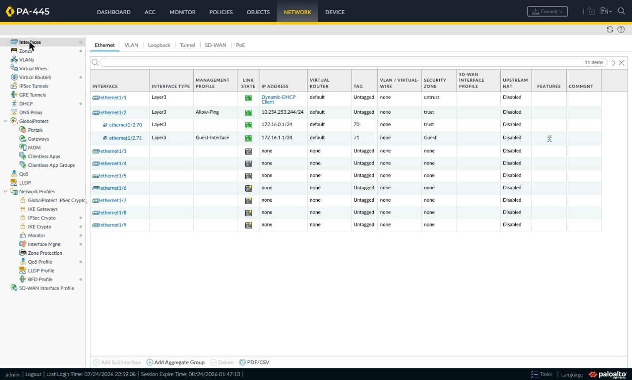Open Portals under GlobalProtect
The width and height of the screenshot is (632, 380).
click(35, 130)
